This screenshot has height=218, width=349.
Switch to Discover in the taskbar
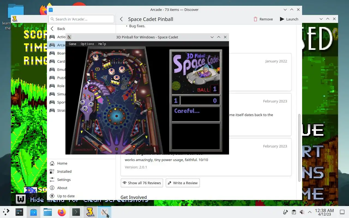coord(34,212)
